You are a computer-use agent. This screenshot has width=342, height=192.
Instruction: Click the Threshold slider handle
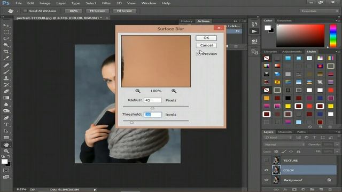pyautogui.click(x=131, y=122)
